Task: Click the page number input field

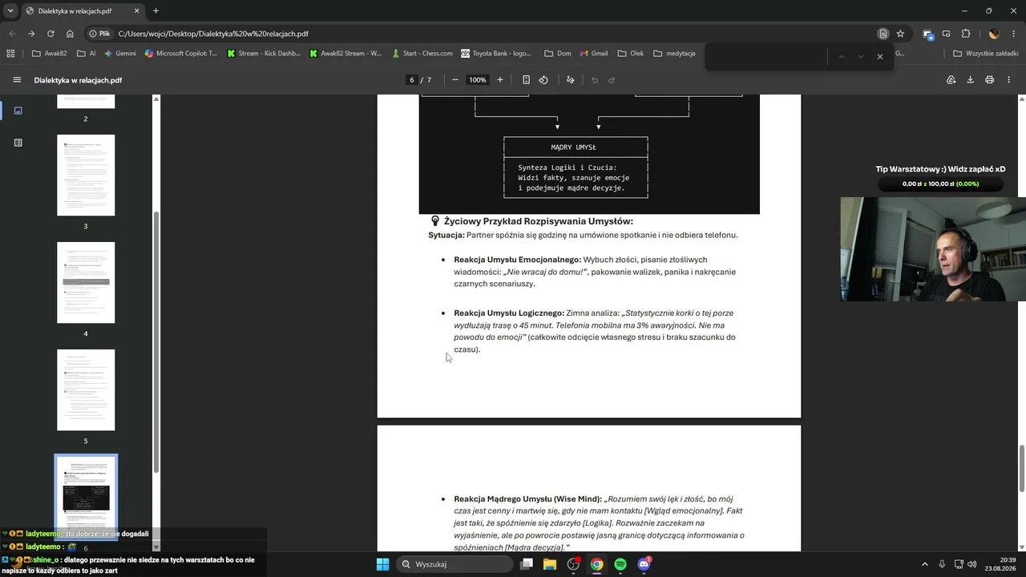Action: [x=412, y=80]
